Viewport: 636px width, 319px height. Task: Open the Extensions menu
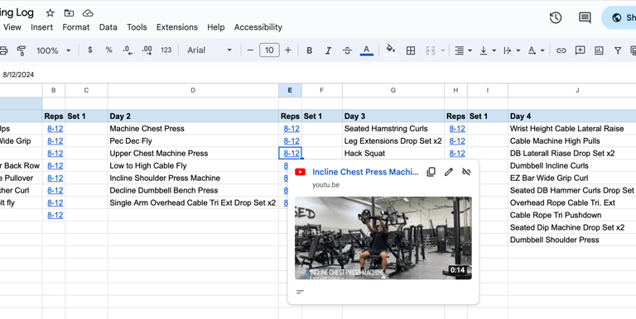[x=177, y=27]
